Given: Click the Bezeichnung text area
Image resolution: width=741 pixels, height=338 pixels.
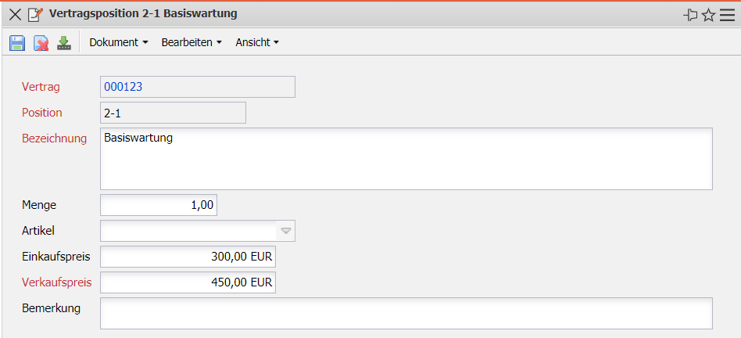Looking at the screenshot, I should (406, 159).
